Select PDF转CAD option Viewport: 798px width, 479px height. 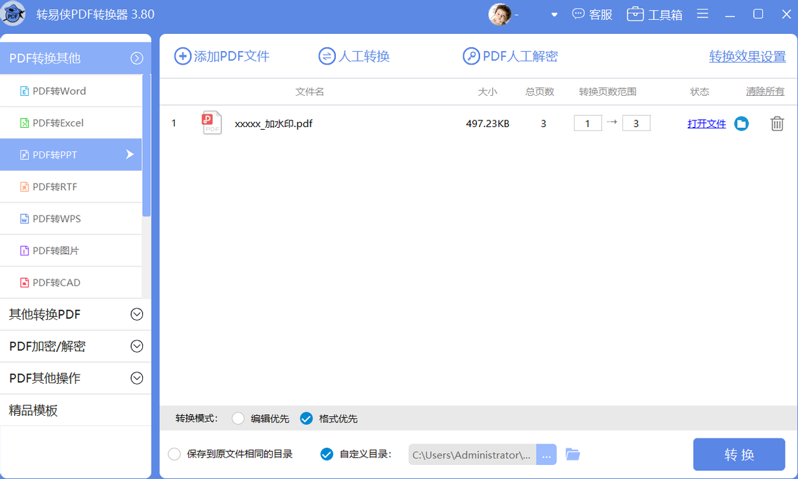point(71,283)
